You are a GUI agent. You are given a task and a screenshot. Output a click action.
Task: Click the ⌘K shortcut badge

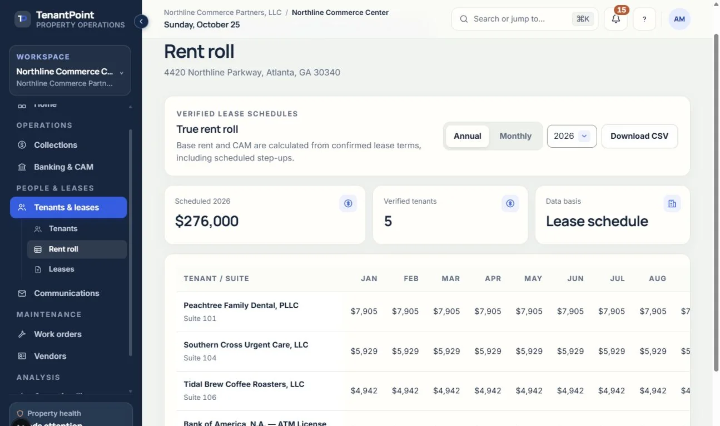click(x=583, y=19)
